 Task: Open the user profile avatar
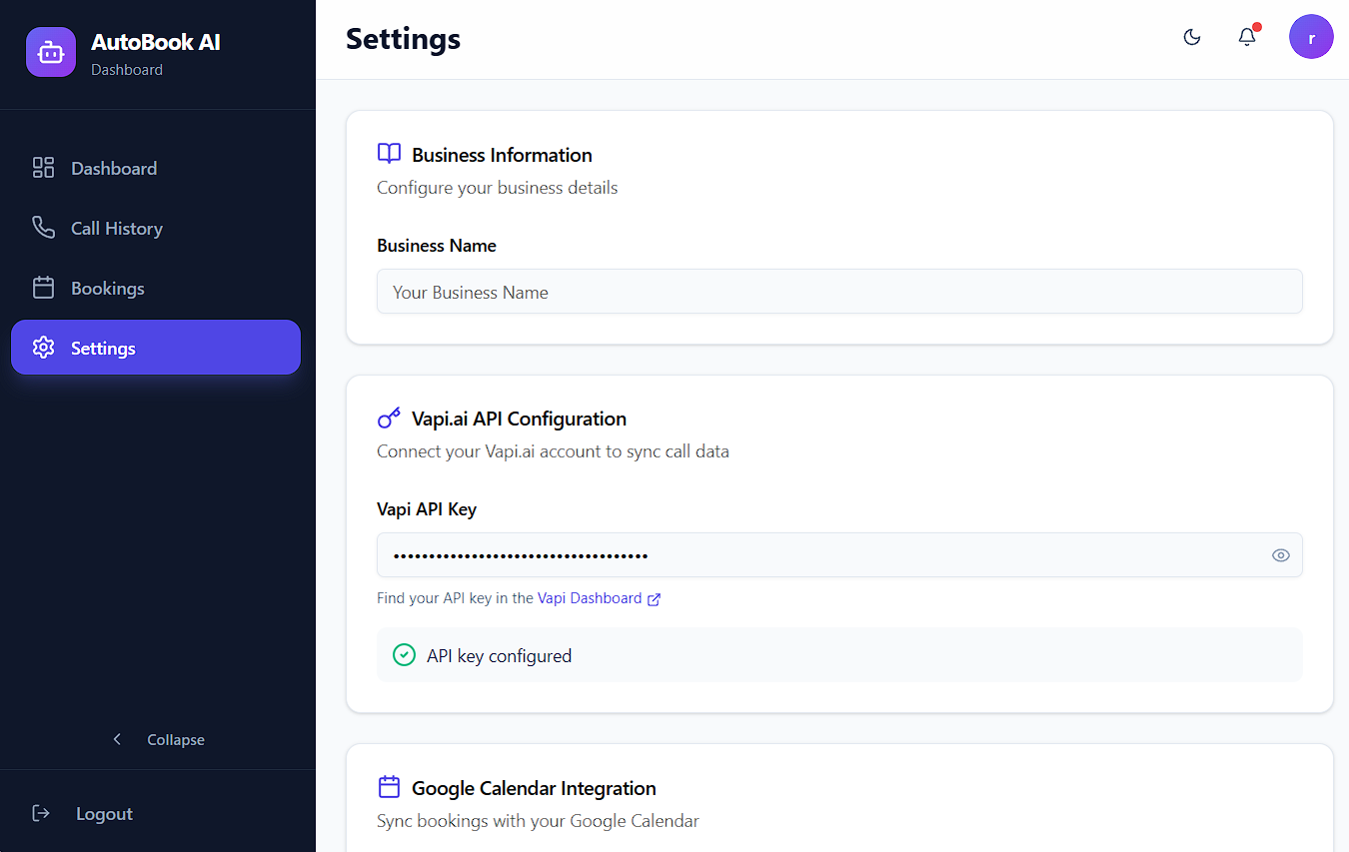pos(1311,38)
